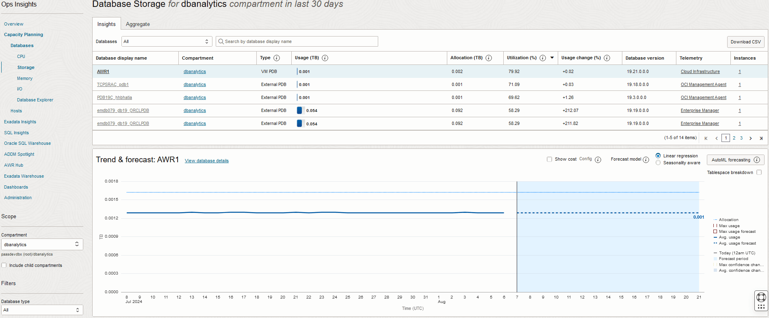Select Seasonality aware forecast model
The image size is (769, 318).
[x=658, y=163]
